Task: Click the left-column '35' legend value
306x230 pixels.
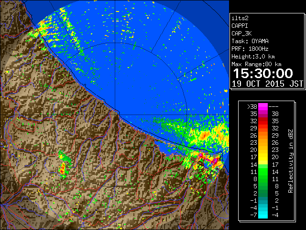Action: (254, 114)
